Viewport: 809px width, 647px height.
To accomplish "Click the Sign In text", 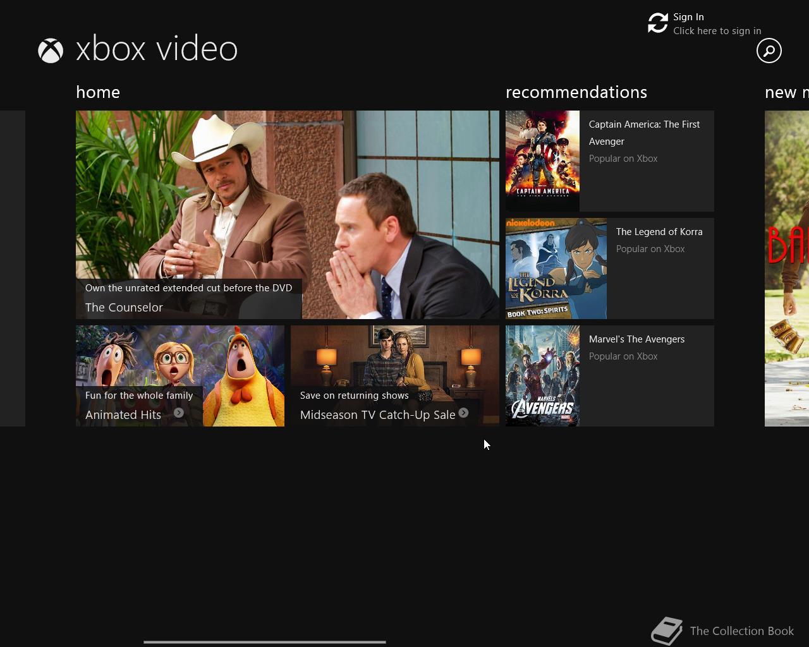I will pos(688,17).
